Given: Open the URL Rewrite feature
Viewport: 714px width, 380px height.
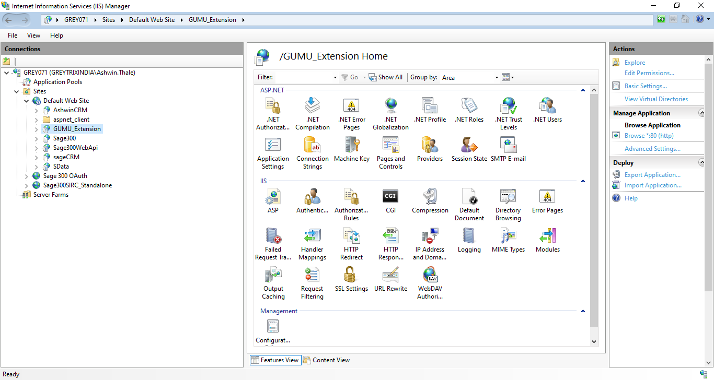Looking at the screenshot, I should tap(390, 279).
